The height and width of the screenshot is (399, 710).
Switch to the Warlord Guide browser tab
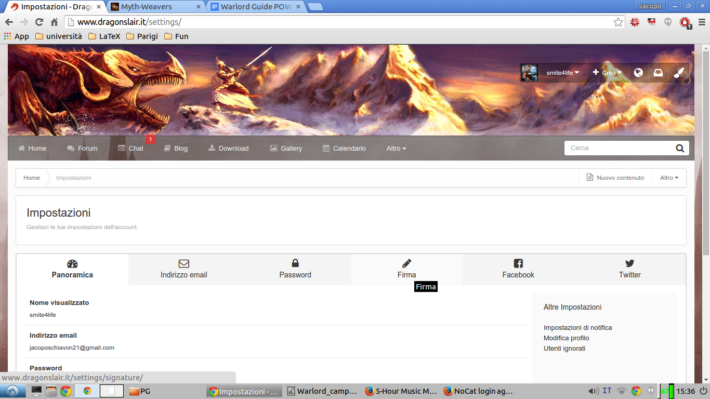(256, 7)
